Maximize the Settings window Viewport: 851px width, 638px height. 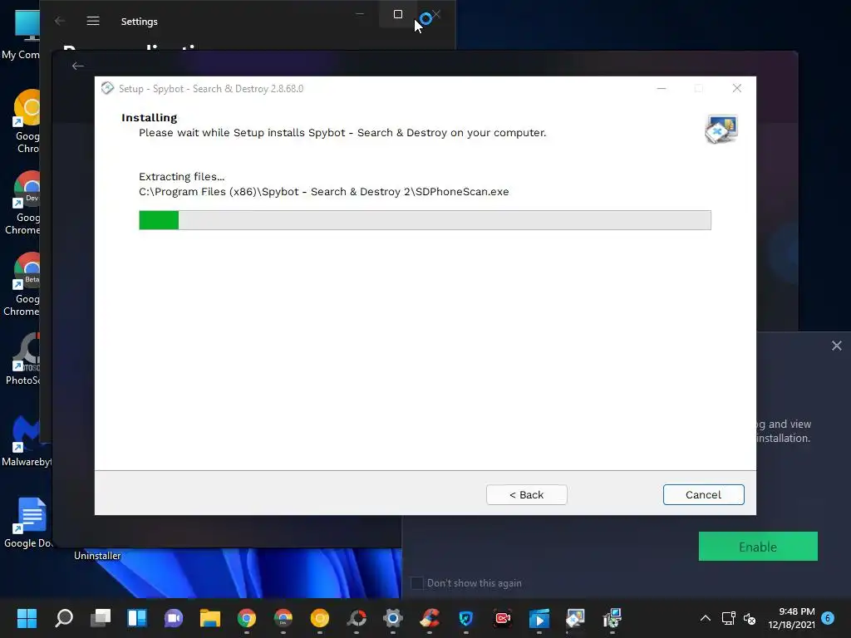(x=398, y=14)
